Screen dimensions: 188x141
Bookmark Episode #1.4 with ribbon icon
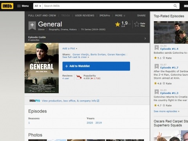pyautogui.click(x=157, y=47)
